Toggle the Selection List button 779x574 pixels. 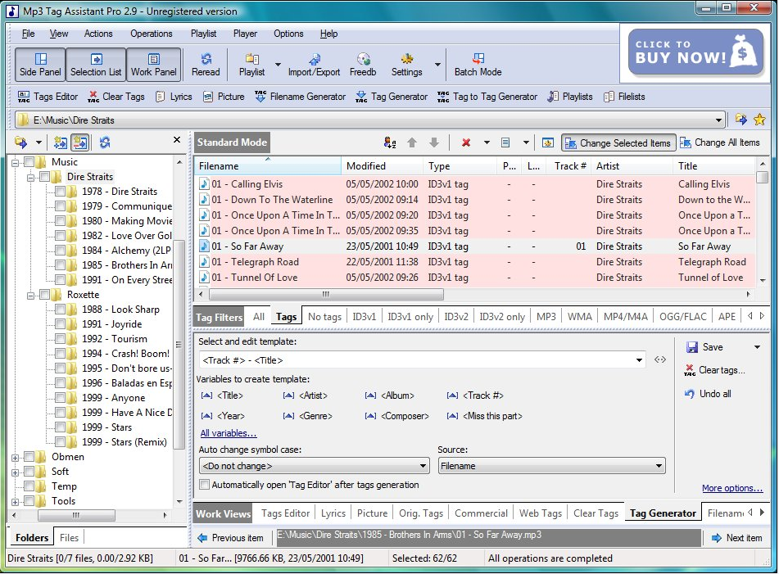96,65
